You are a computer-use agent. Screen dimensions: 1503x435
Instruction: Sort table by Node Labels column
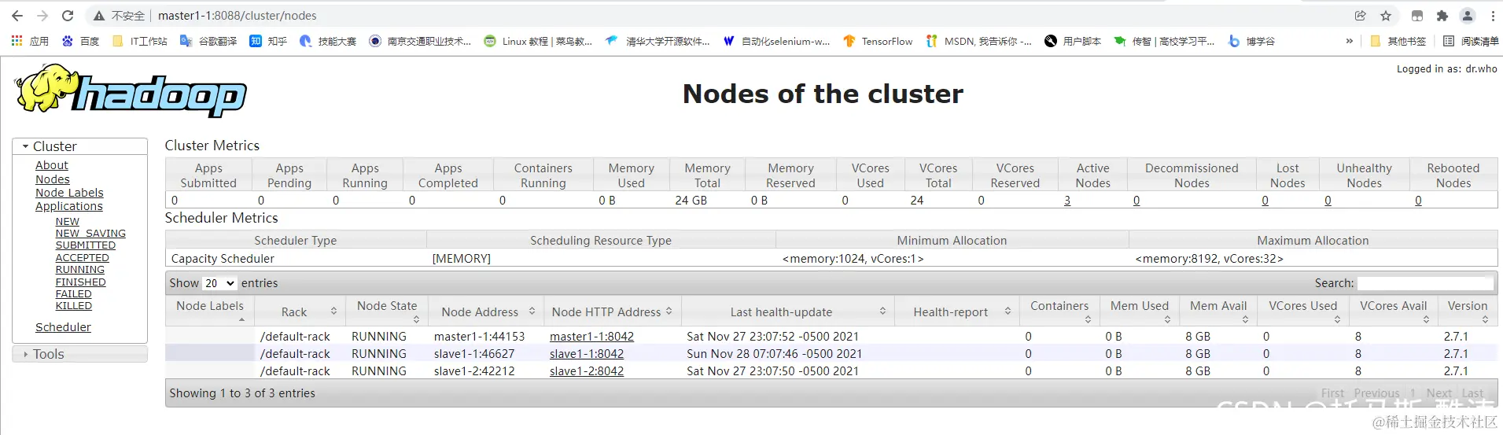209,312
